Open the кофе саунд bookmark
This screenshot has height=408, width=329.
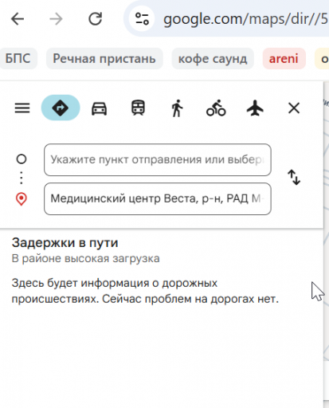[x=213, y=58]
